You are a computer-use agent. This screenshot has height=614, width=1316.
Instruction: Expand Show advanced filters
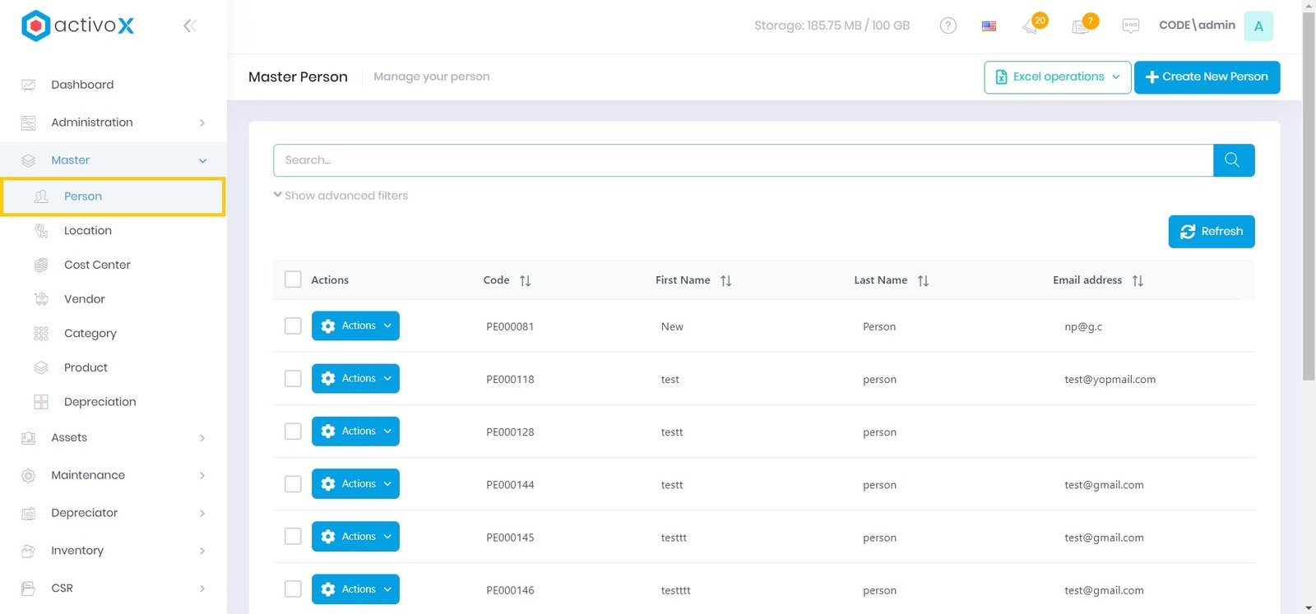(341, 196)
